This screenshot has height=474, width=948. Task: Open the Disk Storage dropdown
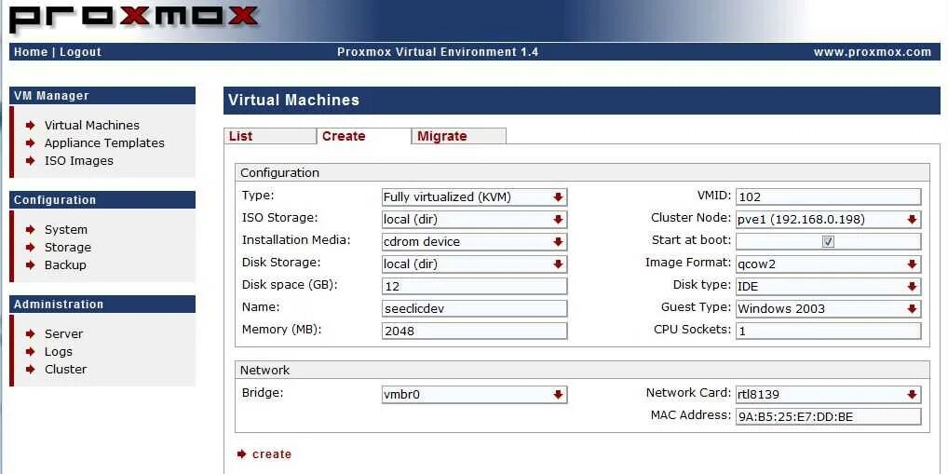click(x=475, y=264)
